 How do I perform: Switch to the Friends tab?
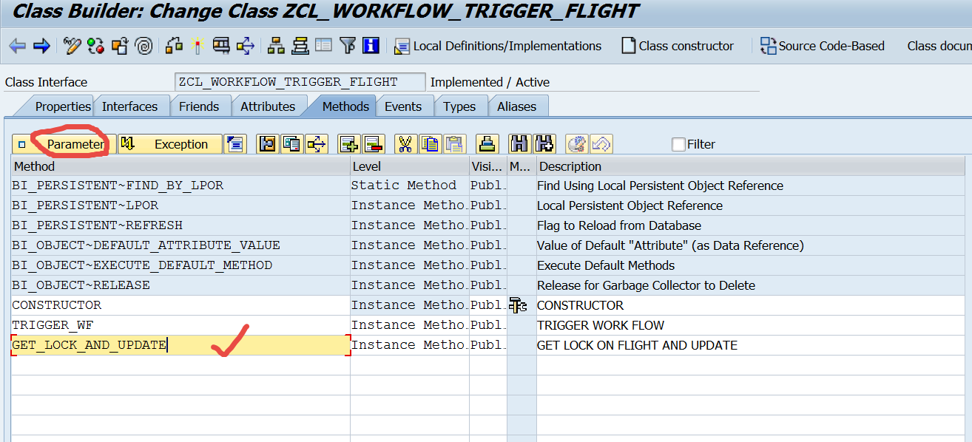[199, 106]
